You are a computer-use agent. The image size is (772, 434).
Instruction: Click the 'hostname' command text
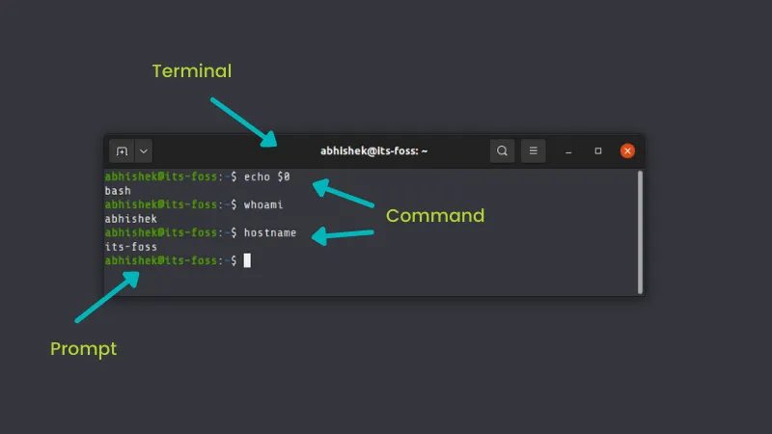click(x=270, y=233)
